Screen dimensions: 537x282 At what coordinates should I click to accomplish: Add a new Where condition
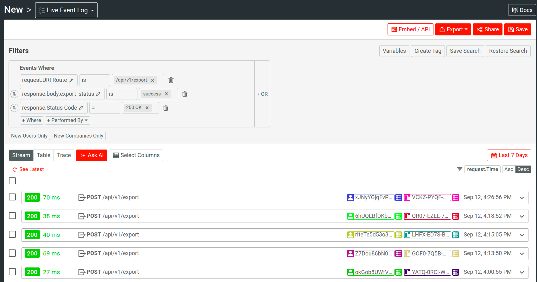click(32, 120)
